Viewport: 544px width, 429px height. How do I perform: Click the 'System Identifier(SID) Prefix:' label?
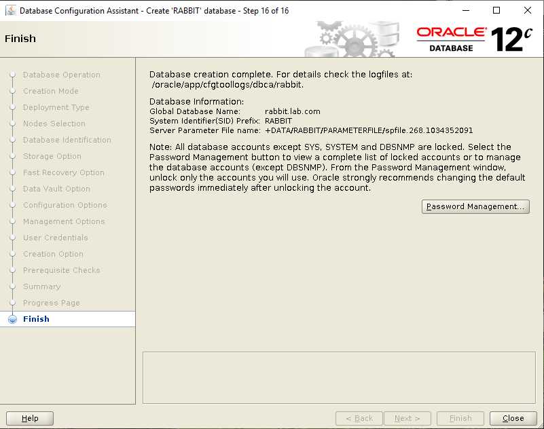(x=204, y=121)
